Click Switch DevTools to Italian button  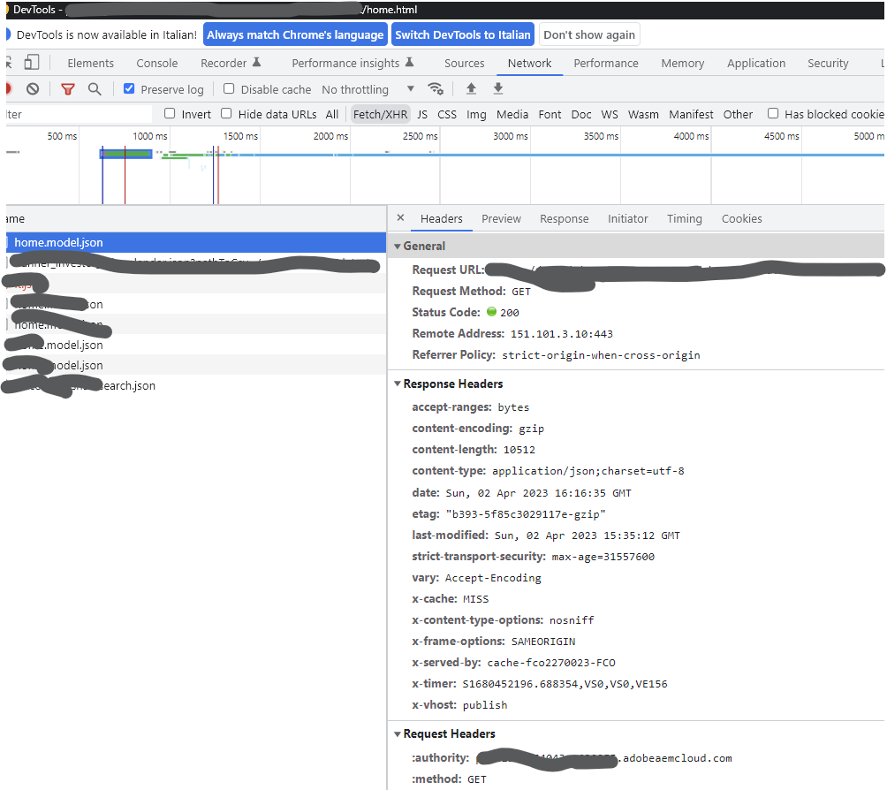coord(463,34)
